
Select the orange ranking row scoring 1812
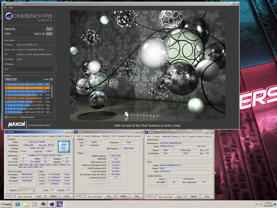click(28, 88)
